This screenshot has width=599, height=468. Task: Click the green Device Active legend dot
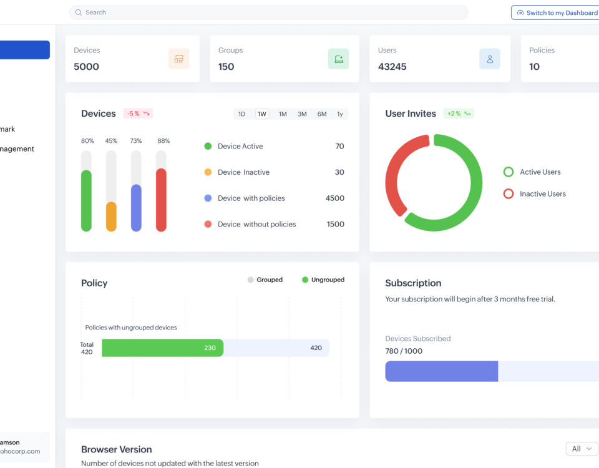(x=208, y=146)
